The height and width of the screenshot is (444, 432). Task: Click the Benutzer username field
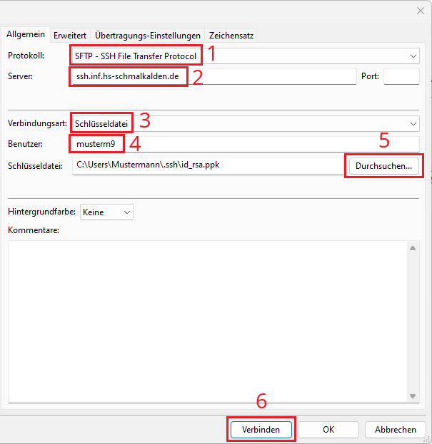pyautogui.click(x=271, y=144)
